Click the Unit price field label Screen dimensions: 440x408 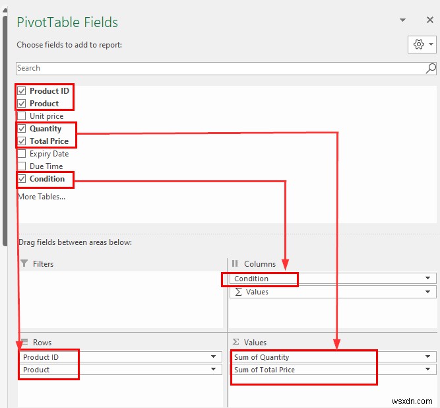(47, 116)
